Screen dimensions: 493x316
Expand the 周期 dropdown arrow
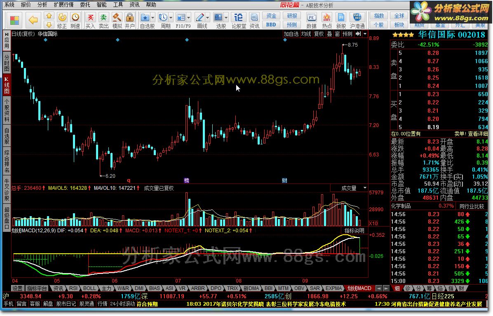pyautogui.click(x=171, y=18)
